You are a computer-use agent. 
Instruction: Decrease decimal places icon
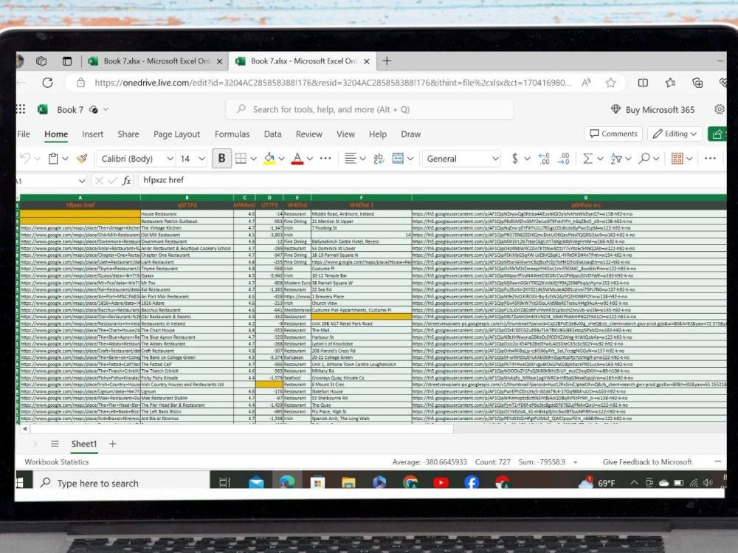coord(544,159)
